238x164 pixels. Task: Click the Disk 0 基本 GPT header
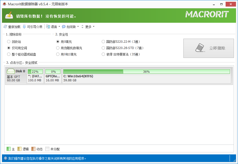[16, 76]
